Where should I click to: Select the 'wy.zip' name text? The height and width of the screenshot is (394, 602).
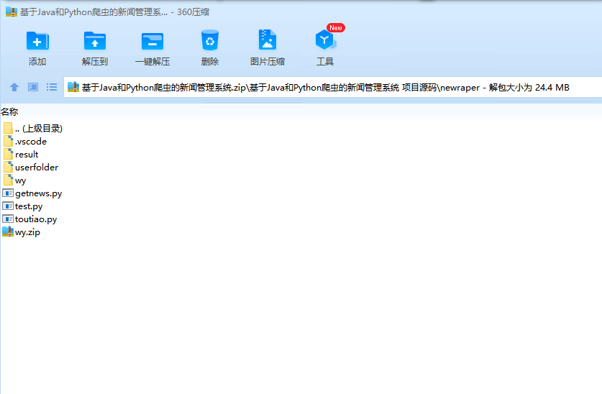[27, 232]
